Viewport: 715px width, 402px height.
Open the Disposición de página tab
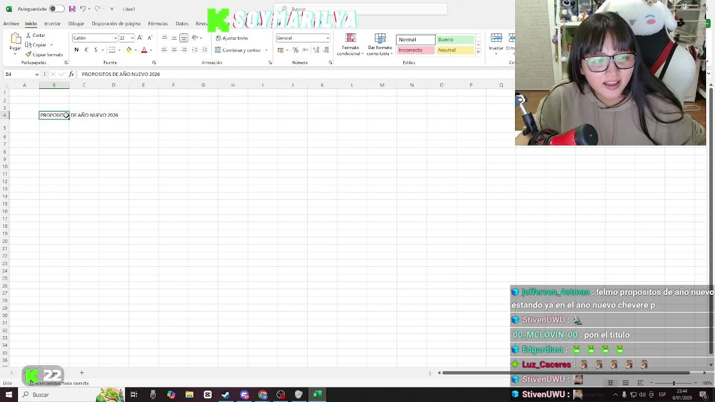click(x=116, y=23)
